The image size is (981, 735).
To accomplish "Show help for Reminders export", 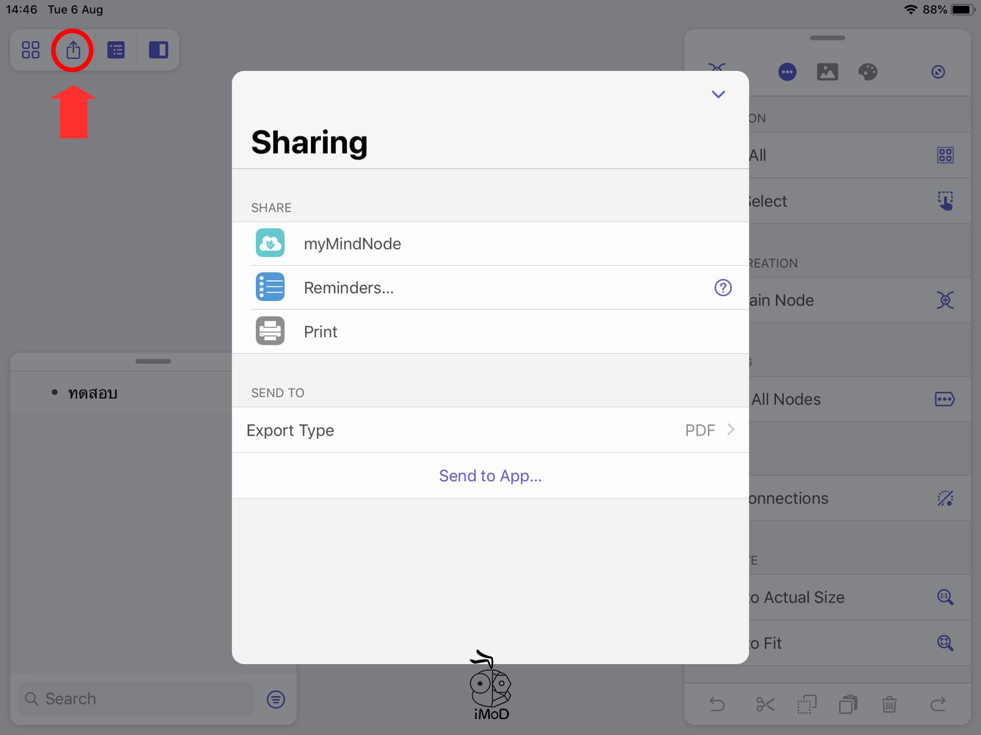I will (722, 288).
